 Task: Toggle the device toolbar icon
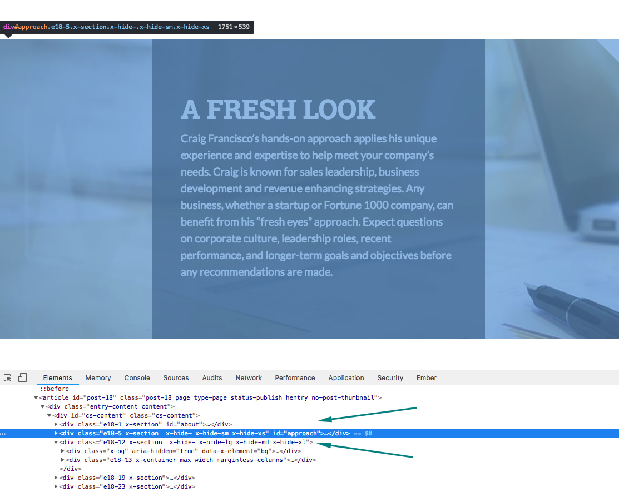click(x=22, y=377)
